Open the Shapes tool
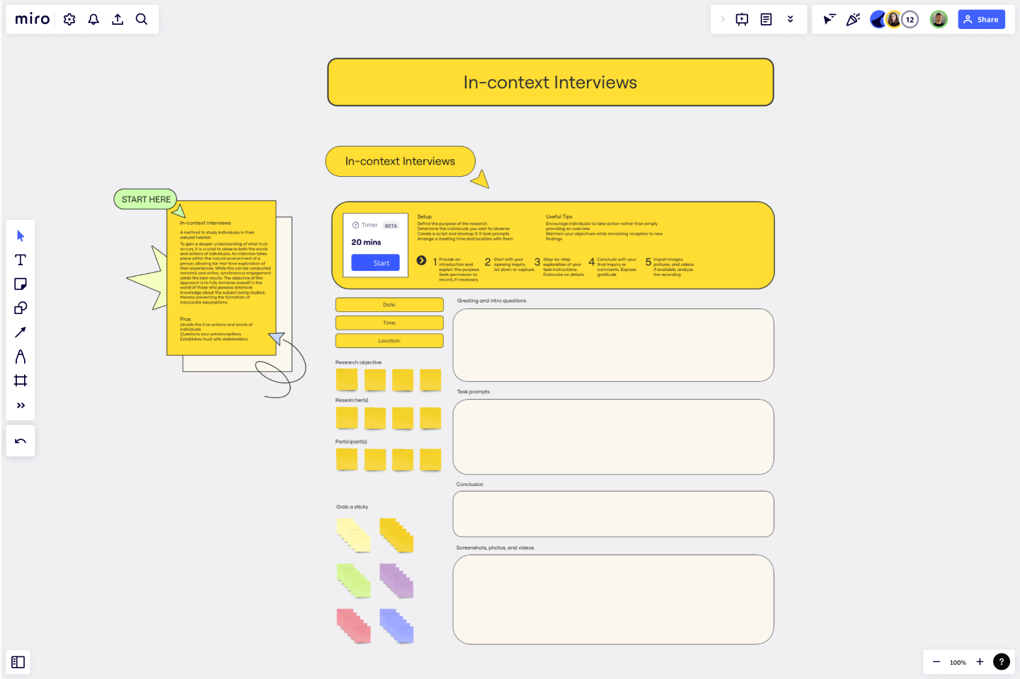Image resolution: width=1020 pixels, height=679 pixels. [21, 308]
